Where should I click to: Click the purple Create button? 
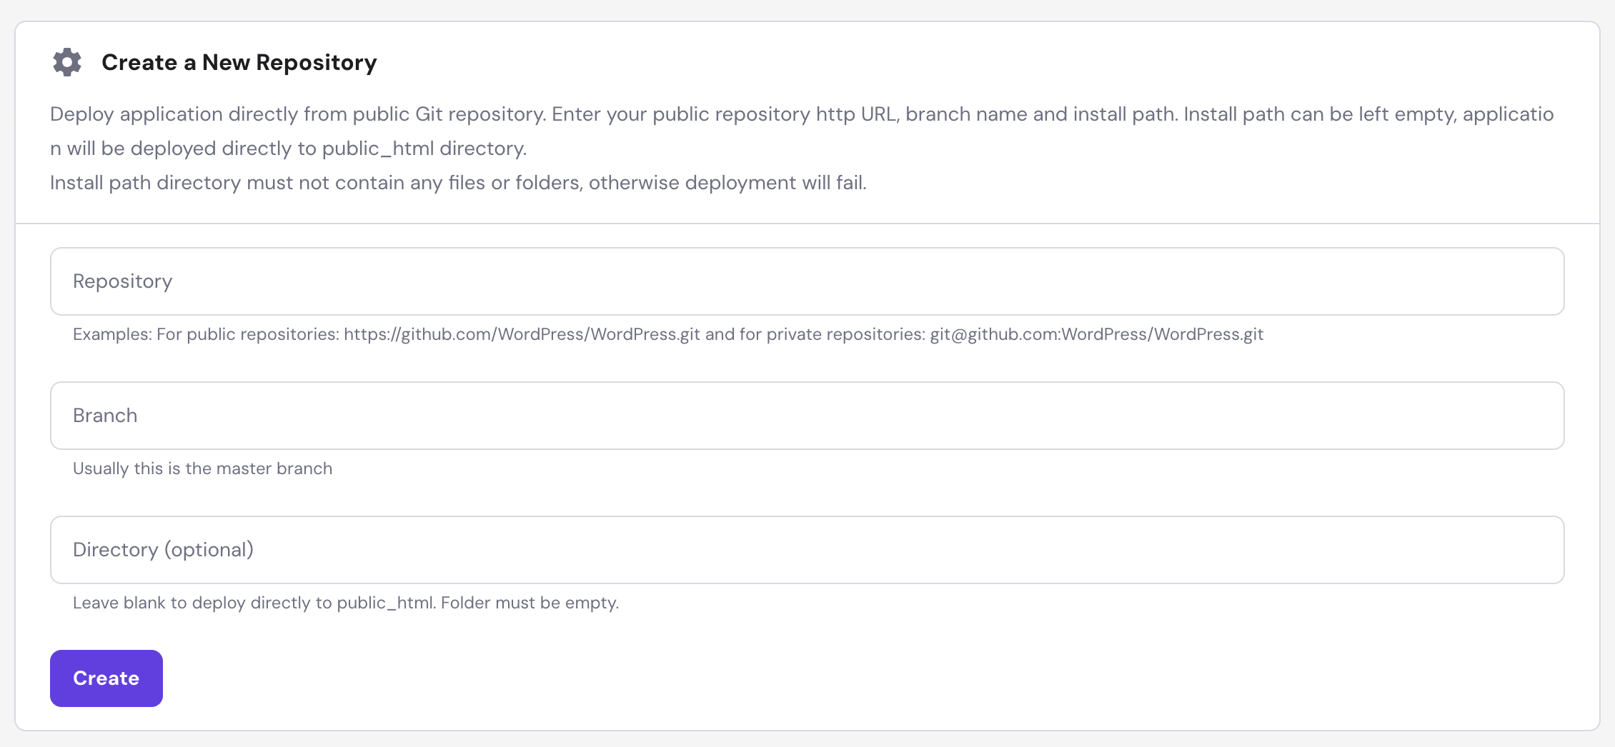(106, 678)
